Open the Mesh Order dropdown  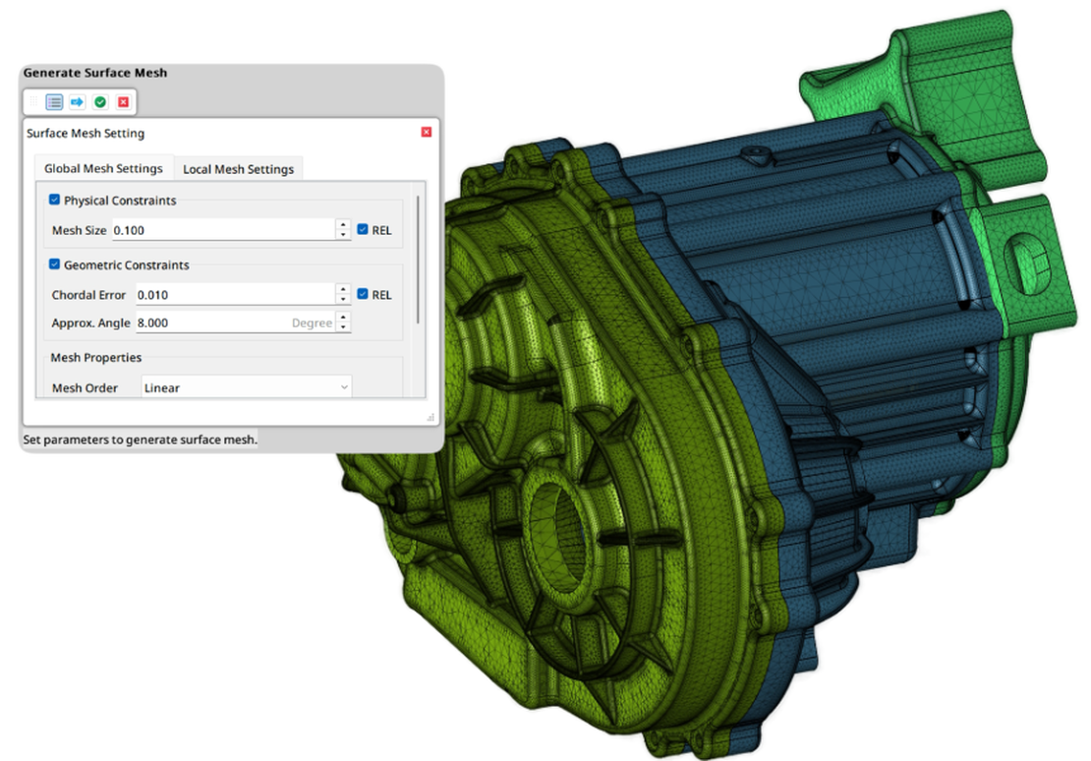[x=246, y=387]
